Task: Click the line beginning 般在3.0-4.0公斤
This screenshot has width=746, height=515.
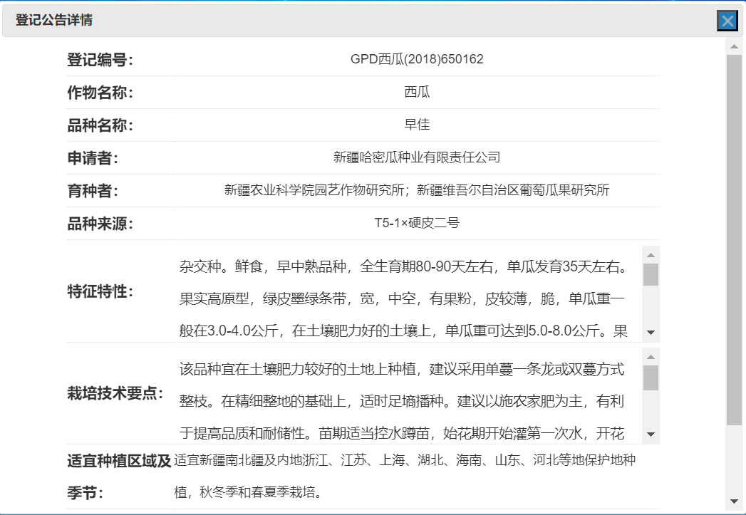Action: pos(403,331)
